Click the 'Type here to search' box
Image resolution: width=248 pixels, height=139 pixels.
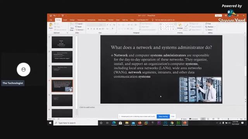[76, 123]
